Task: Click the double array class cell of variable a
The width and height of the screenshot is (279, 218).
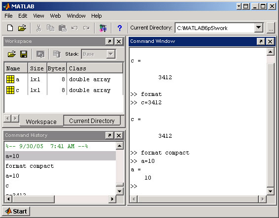Action: [90, 79]
